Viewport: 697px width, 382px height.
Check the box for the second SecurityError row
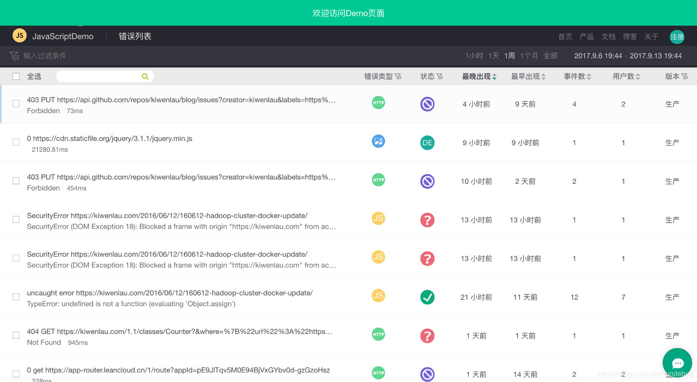(x=16, y=258)
